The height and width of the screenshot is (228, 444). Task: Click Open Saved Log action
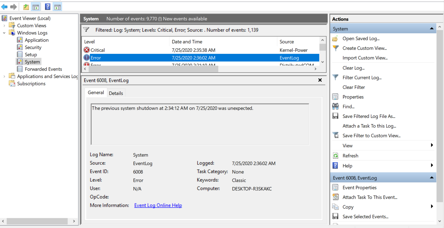361,38
